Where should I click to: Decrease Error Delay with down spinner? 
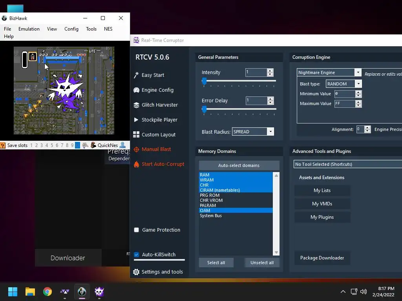270,103
